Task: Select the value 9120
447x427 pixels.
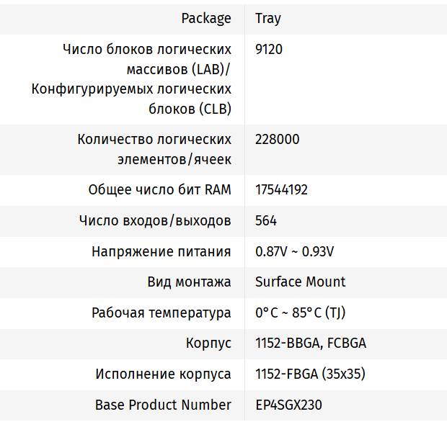Action: click(269, 50)
